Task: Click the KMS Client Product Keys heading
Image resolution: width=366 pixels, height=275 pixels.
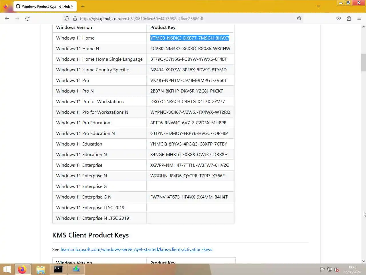Action: point(90,235)
